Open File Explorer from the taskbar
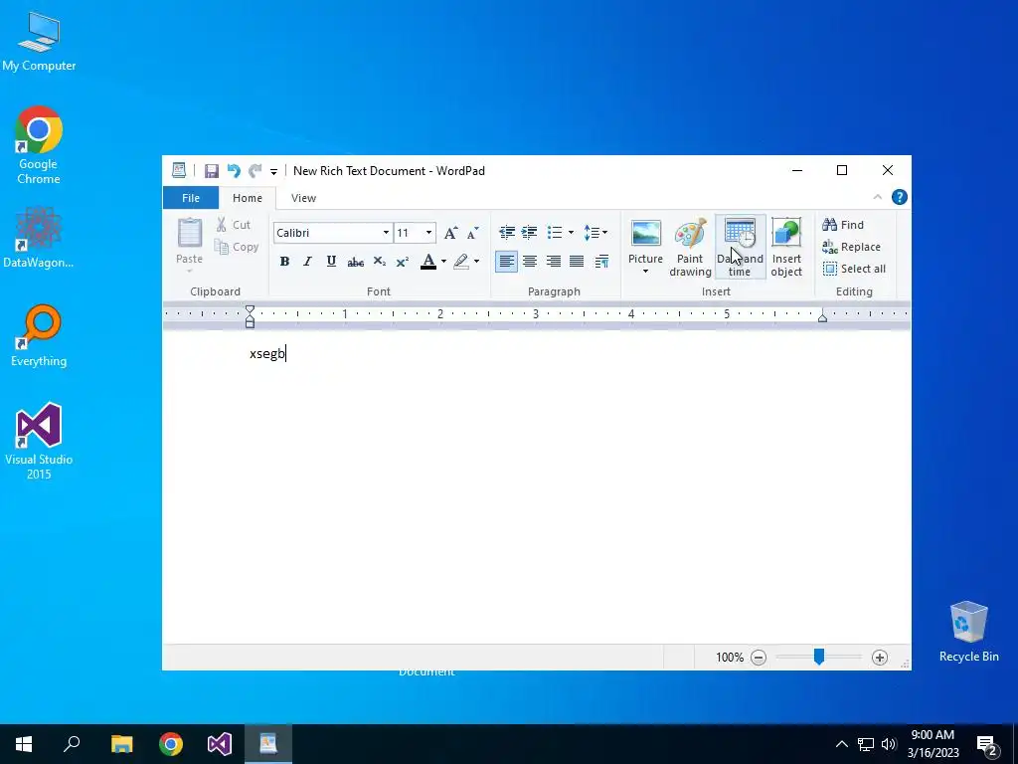Screen dimensions: 1018x764 point(121,744)
